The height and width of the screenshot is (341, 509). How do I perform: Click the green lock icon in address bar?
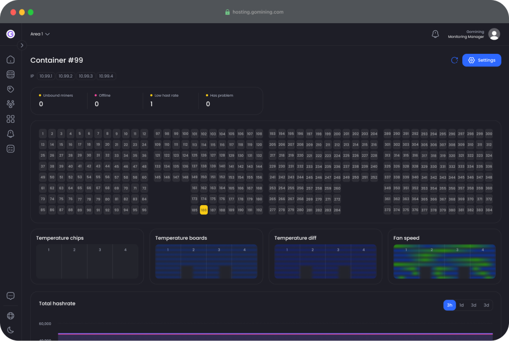[x=228, y=12]
